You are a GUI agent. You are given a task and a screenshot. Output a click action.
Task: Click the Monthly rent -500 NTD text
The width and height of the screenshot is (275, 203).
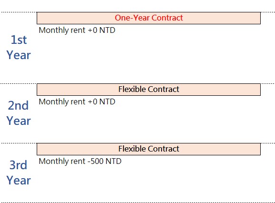80,162
